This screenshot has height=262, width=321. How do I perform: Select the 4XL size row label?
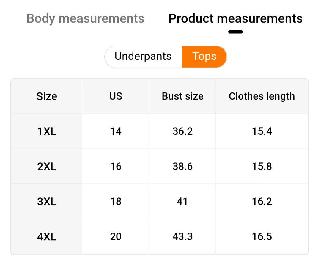point(47,237)
